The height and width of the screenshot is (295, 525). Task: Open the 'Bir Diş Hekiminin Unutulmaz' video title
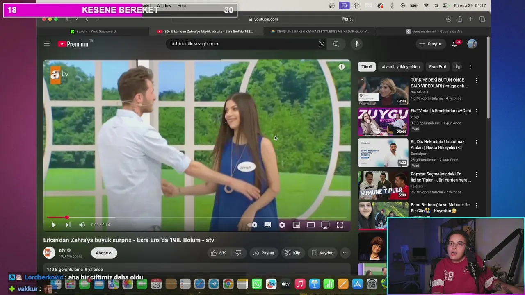(438, 145)
